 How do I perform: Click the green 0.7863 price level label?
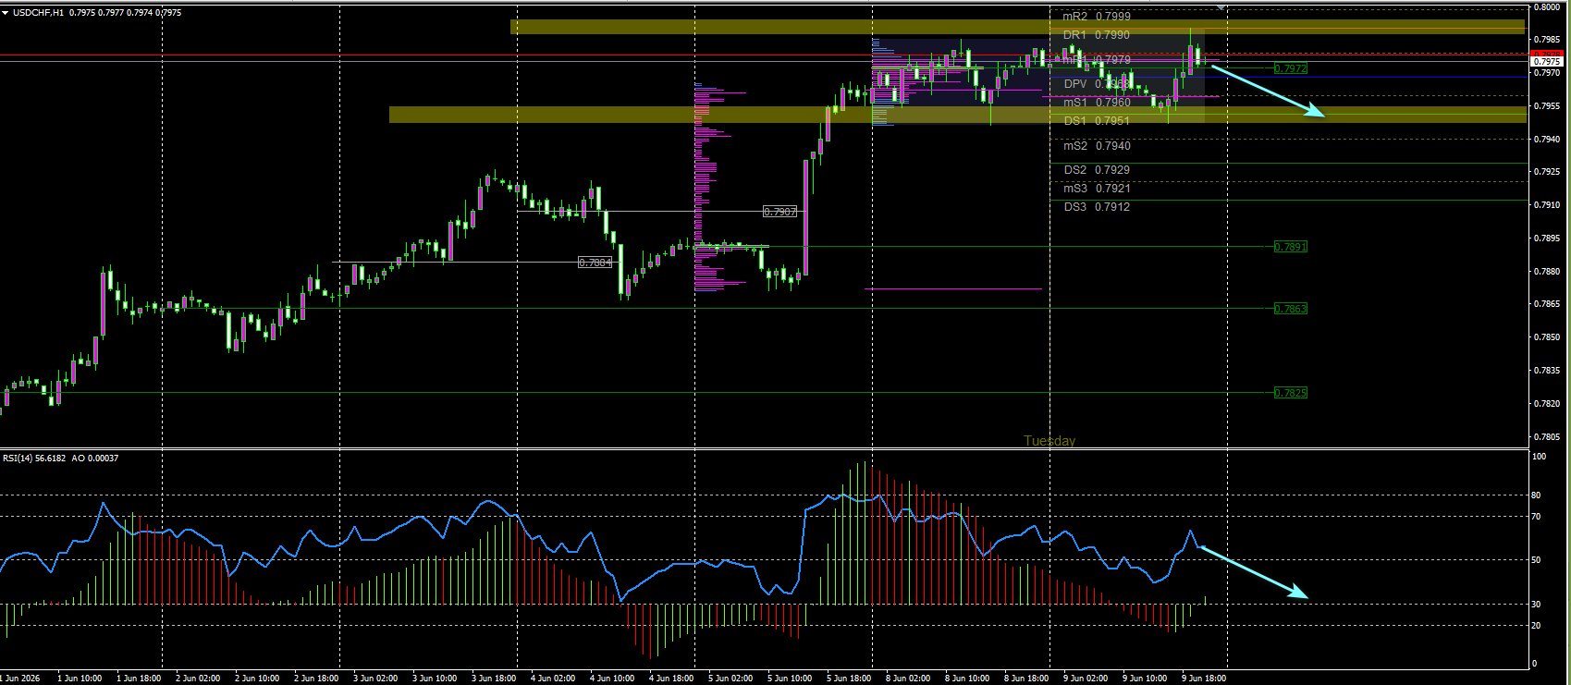[x=1290, y=309]
